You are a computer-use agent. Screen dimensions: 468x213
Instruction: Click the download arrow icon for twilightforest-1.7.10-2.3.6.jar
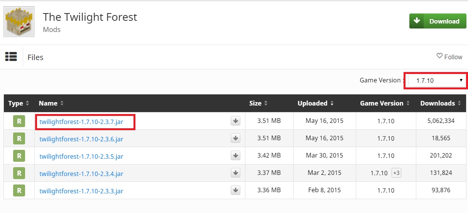236,138
